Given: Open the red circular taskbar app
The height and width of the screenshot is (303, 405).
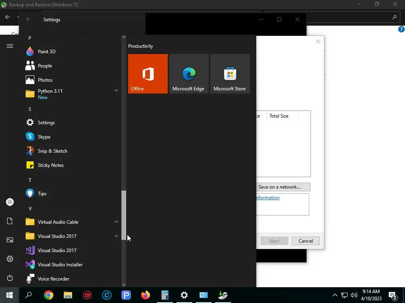Looking at the screenshot, I should click(87, 295).
